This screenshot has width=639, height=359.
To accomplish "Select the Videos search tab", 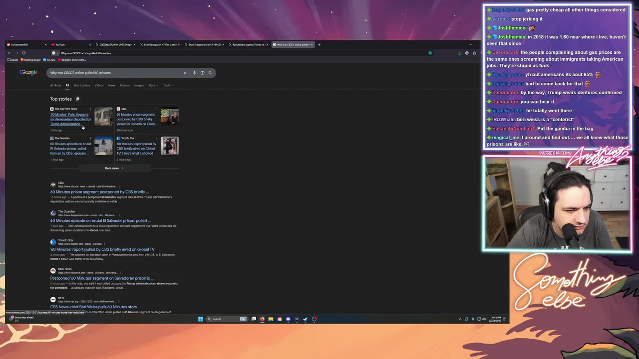I will coord(99,85).
